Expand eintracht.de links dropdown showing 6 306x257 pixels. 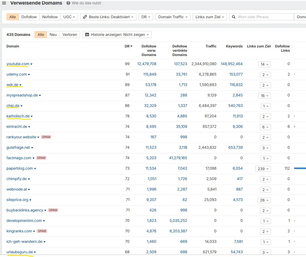[x=266, y=127]
